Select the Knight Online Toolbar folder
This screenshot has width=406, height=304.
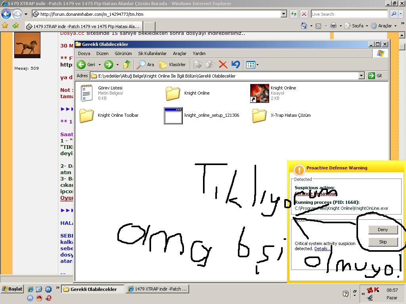[x=109, y=115]
